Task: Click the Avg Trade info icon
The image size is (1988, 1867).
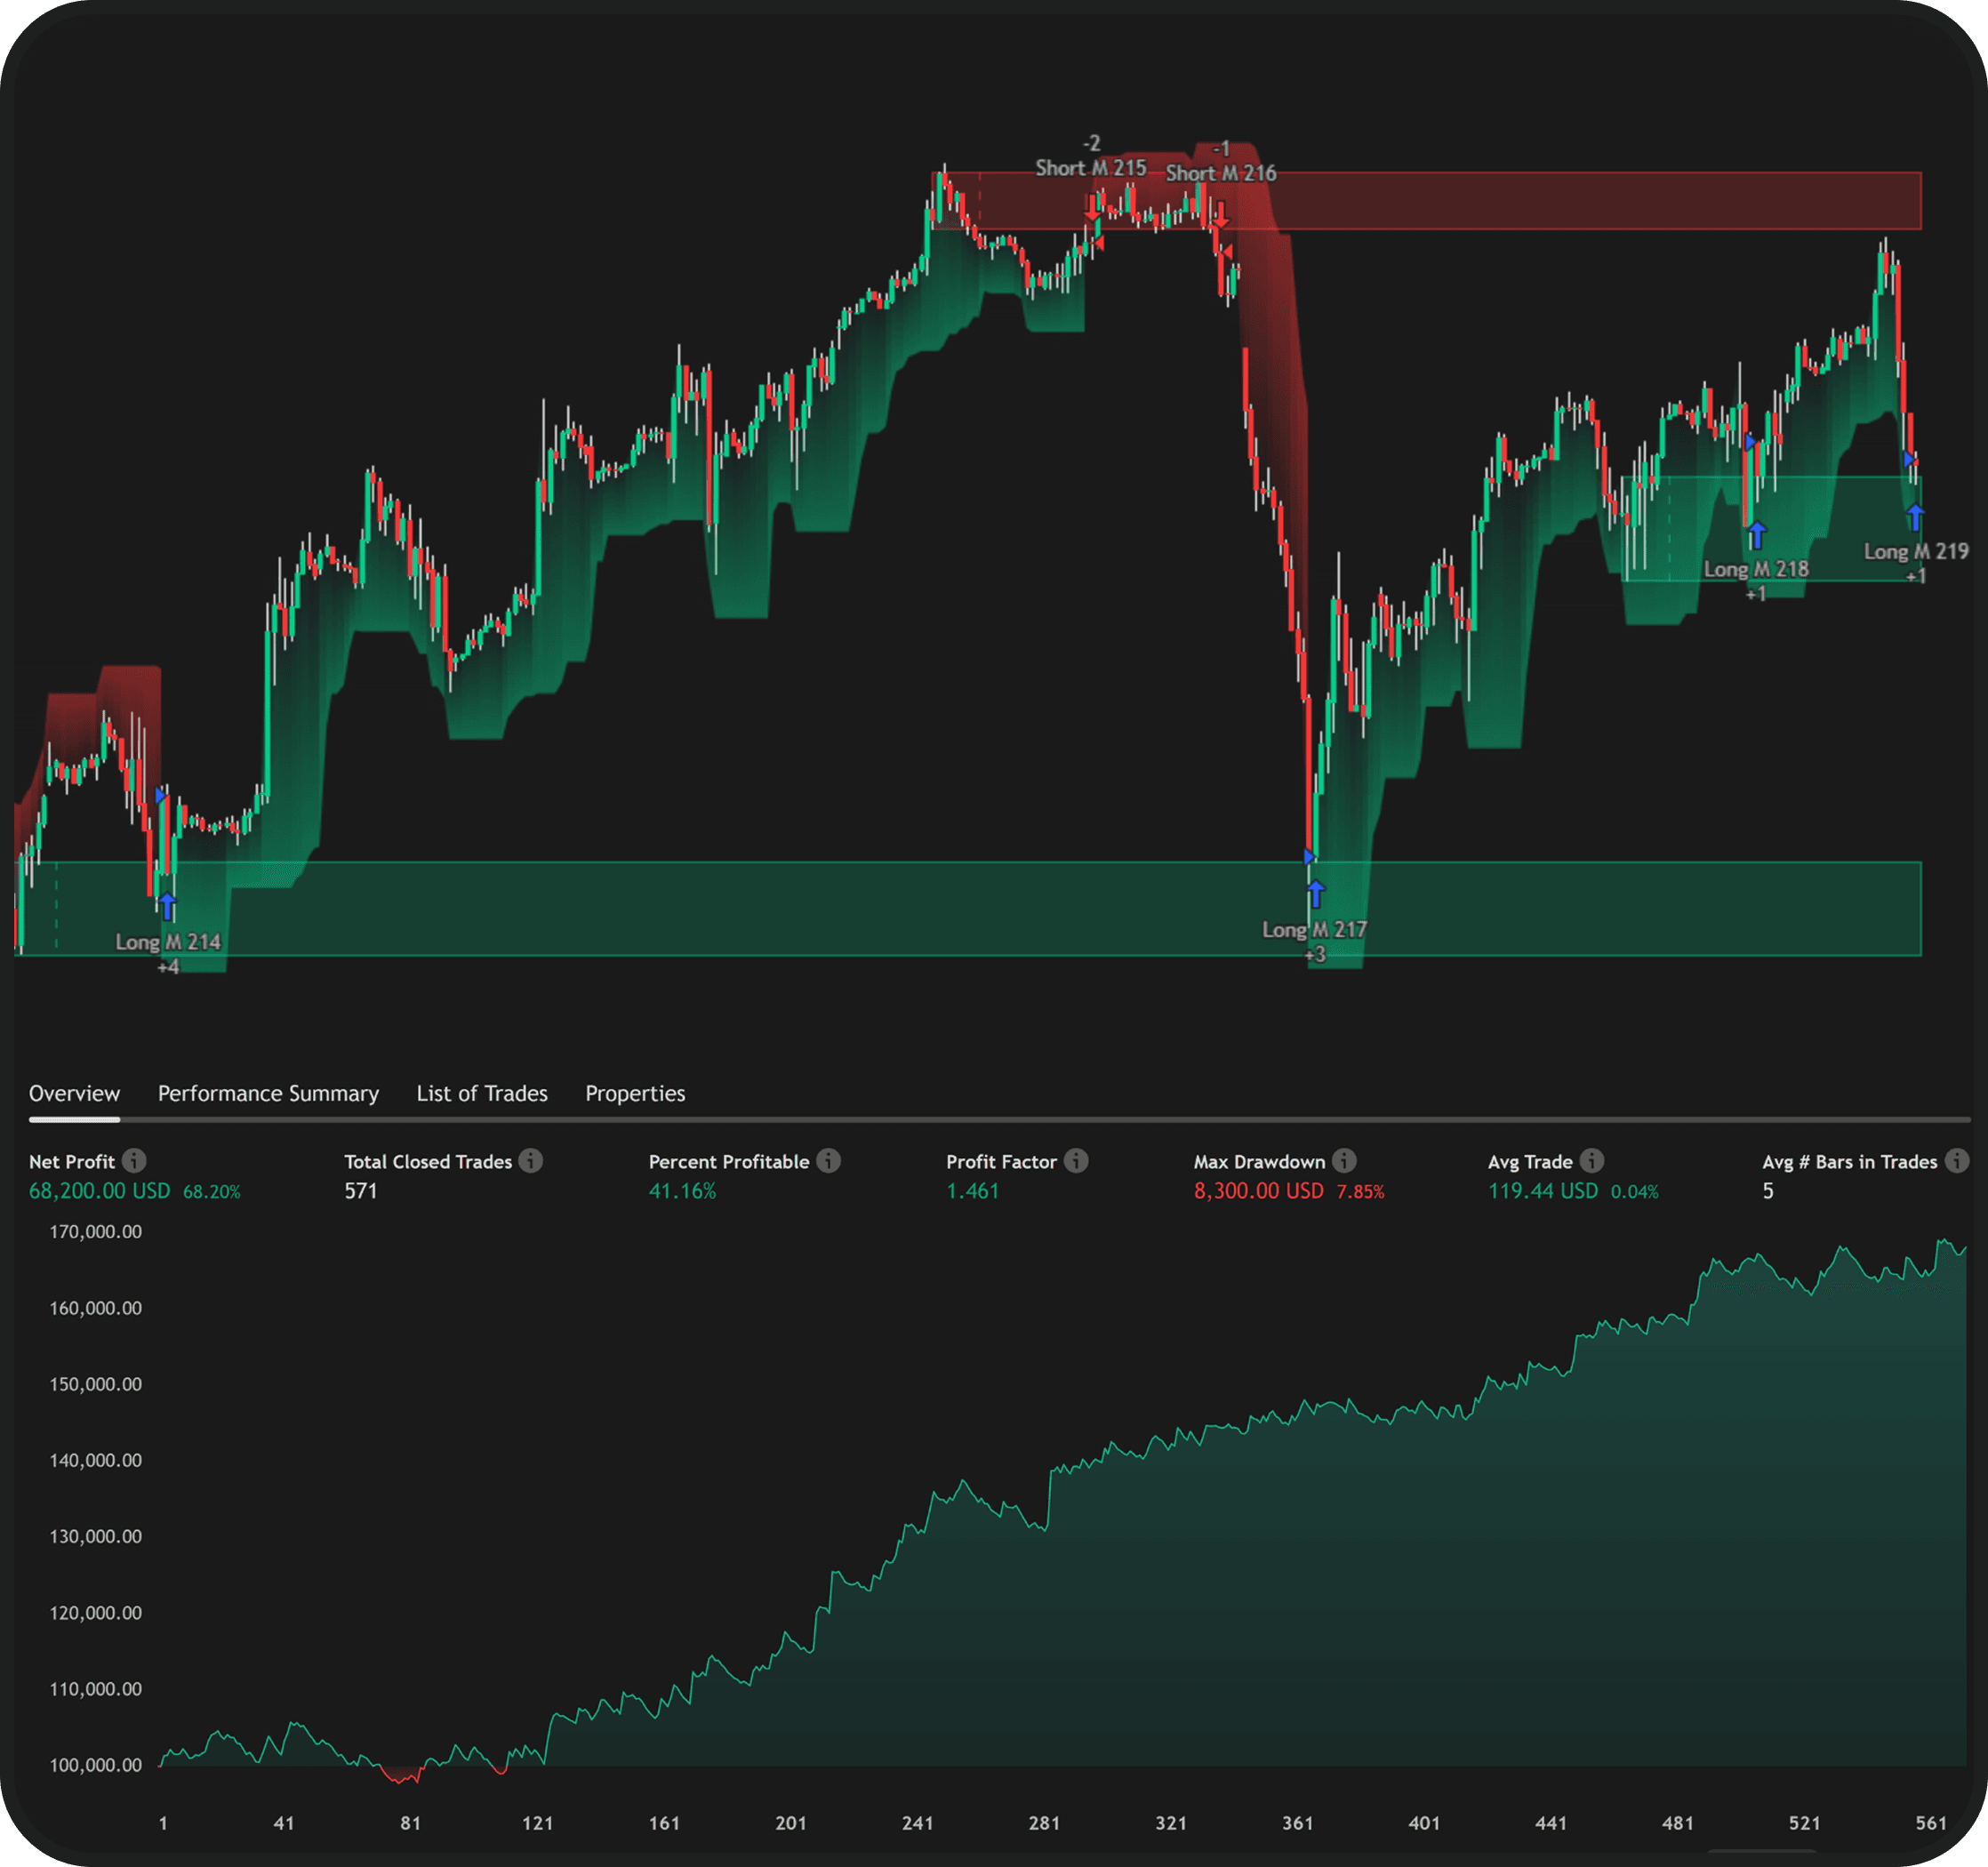Action: (1593, 1161)
